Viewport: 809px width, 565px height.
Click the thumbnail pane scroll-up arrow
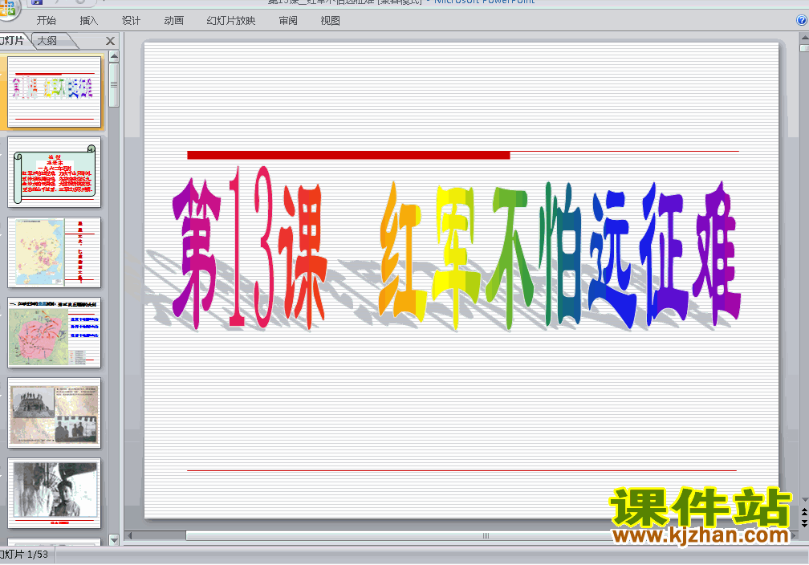pos(114,55)
